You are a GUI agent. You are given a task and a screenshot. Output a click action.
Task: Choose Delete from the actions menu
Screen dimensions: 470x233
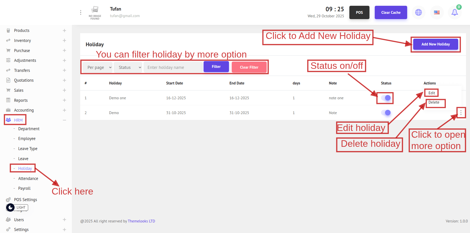[434, 102]
